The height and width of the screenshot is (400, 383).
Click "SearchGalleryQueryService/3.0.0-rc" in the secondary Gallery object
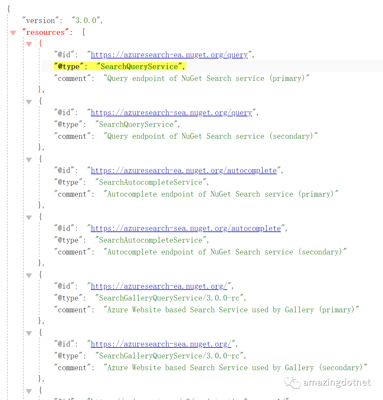[169, 356]
